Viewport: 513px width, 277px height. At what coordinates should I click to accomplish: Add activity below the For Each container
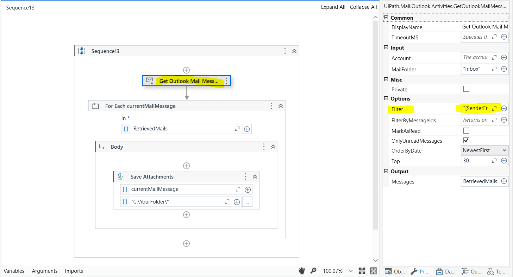(187, 244)
